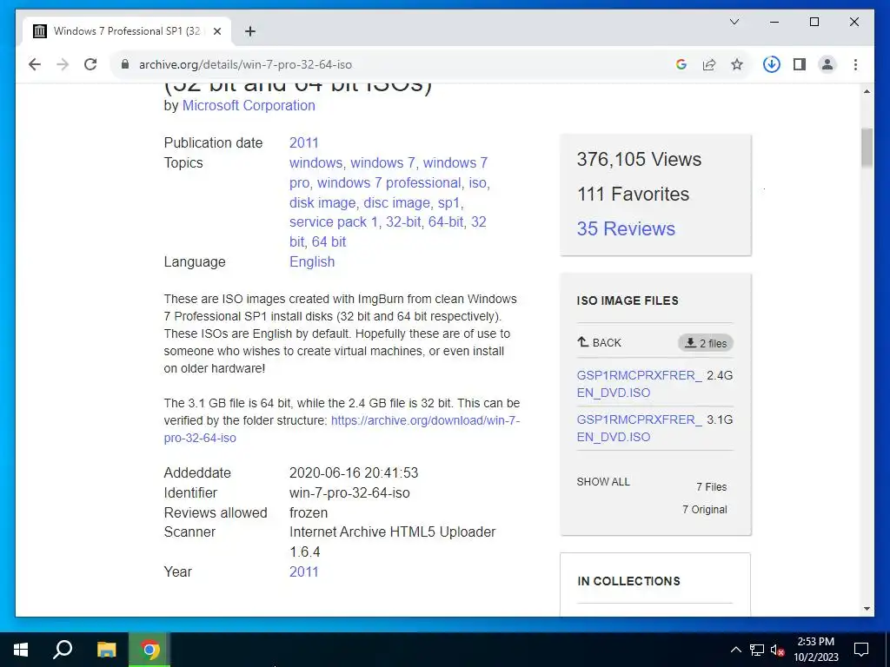Open Chrome downloads icon
Viewport: 890px width, 667px height.
[772, 64]
